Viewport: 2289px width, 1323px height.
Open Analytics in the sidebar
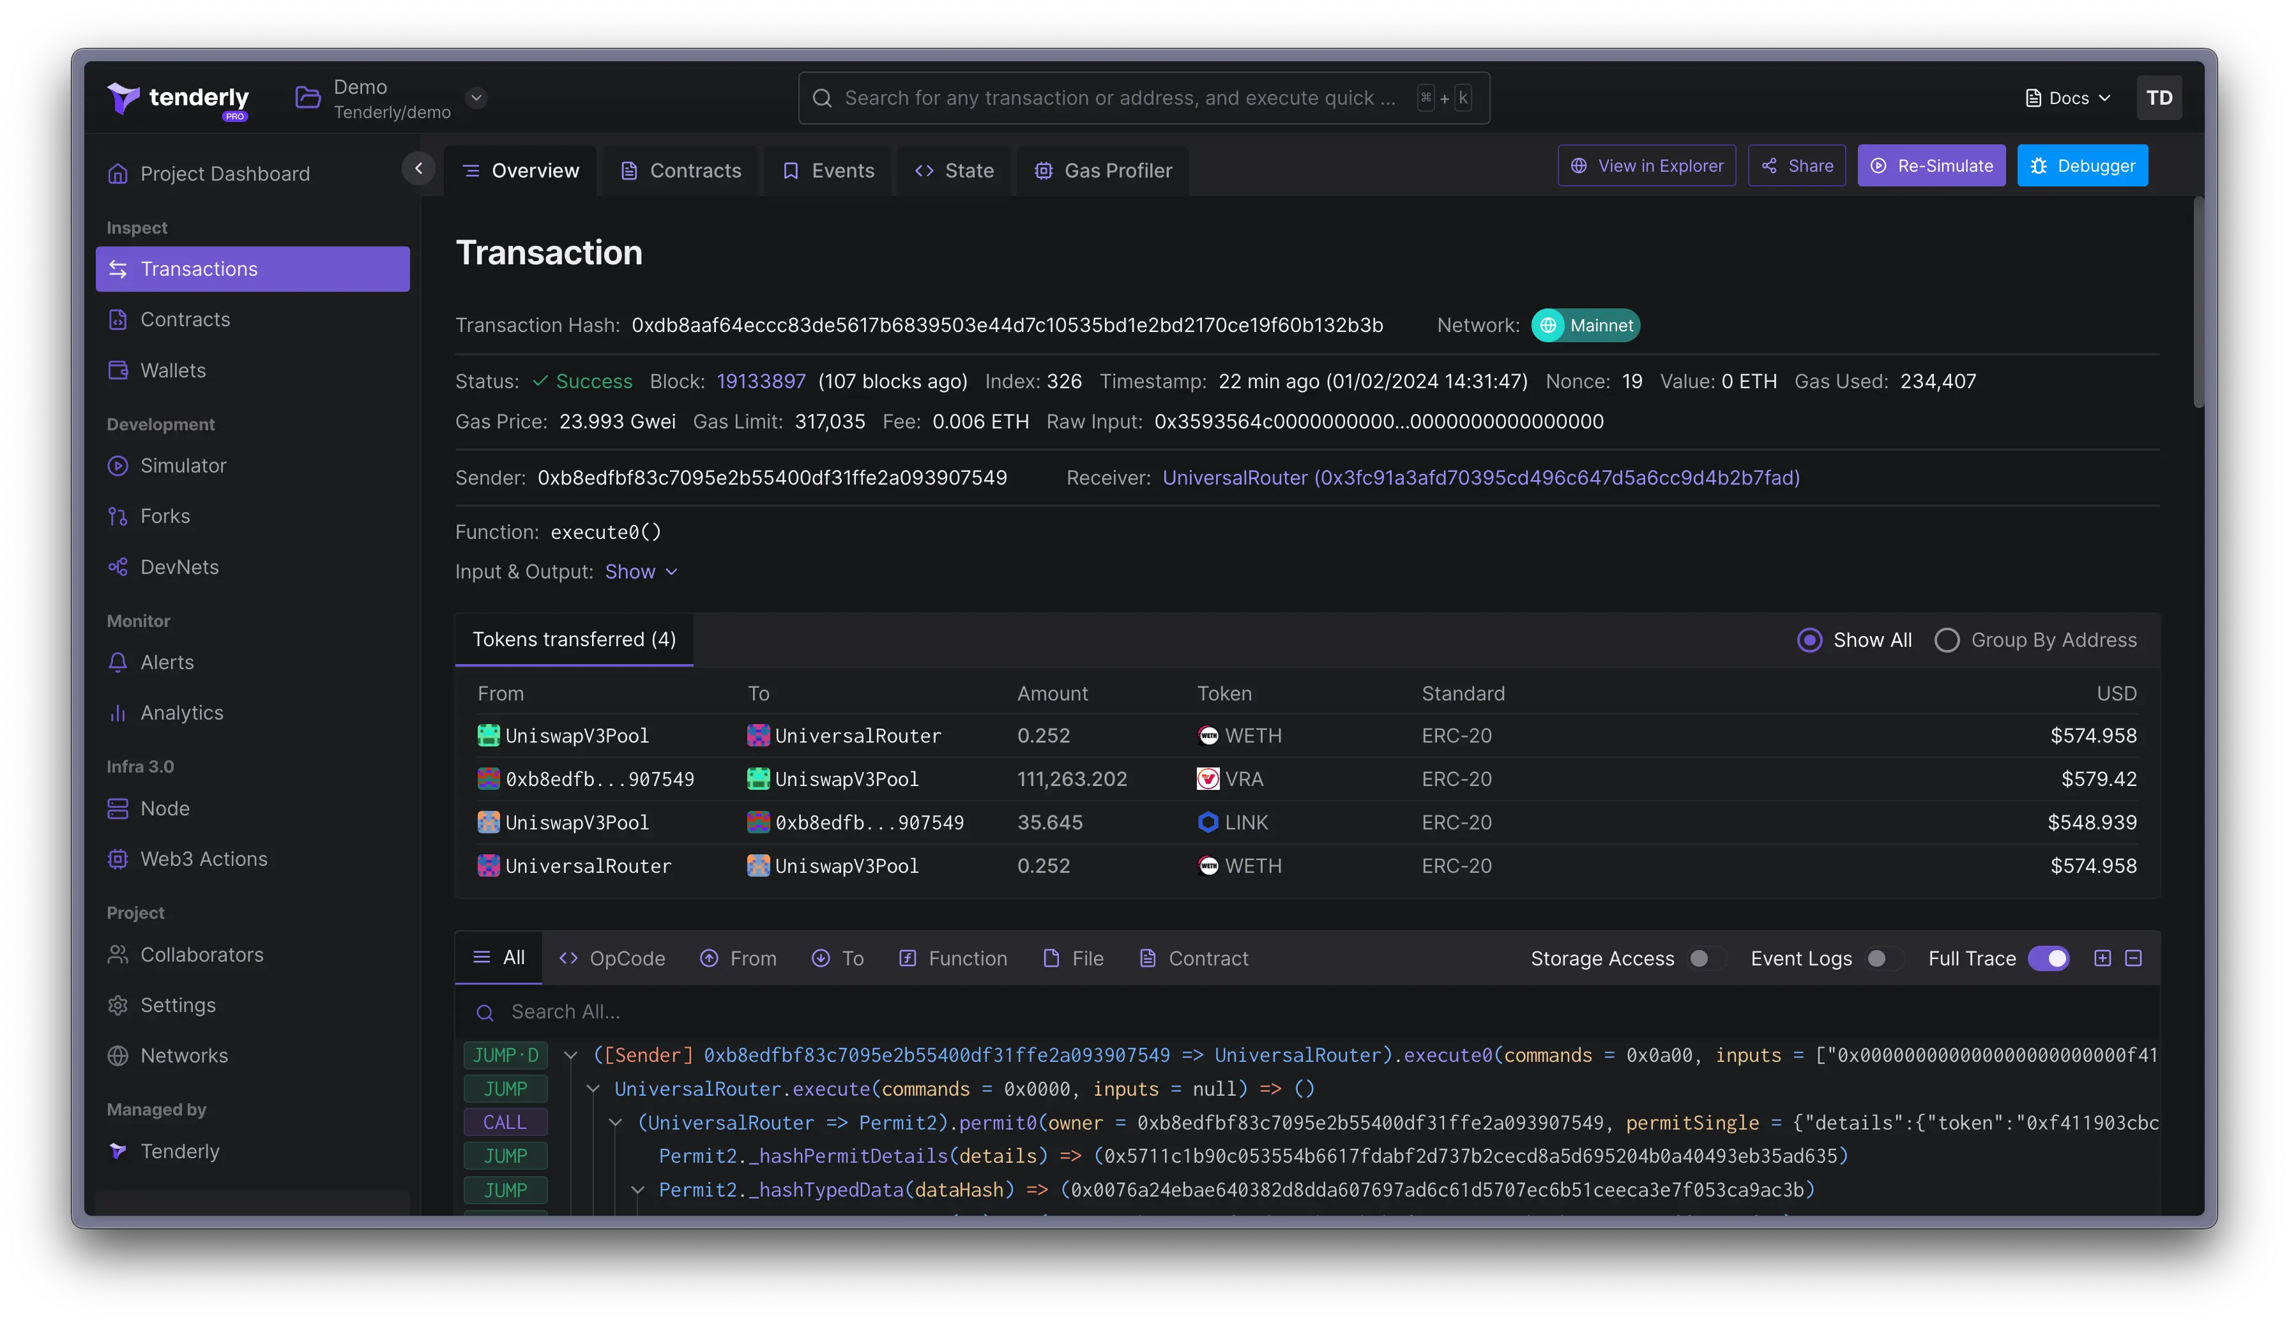point(165,713)
